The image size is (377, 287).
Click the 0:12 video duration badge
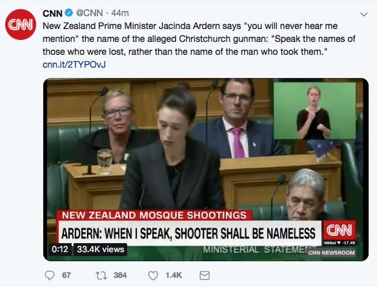60,250
